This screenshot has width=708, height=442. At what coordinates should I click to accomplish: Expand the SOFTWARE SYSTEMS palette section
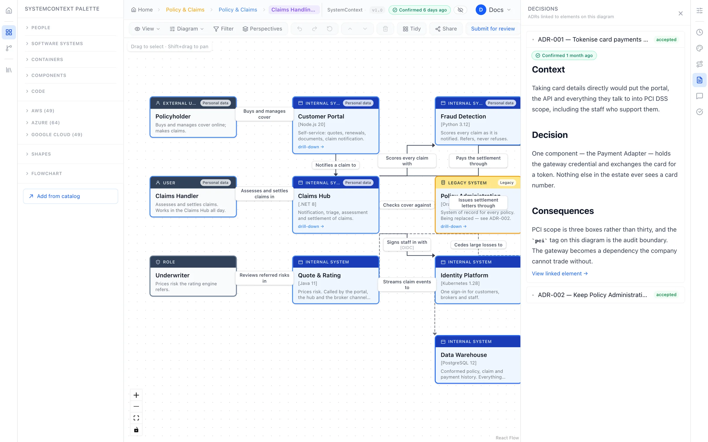click(x=71, y=44)
